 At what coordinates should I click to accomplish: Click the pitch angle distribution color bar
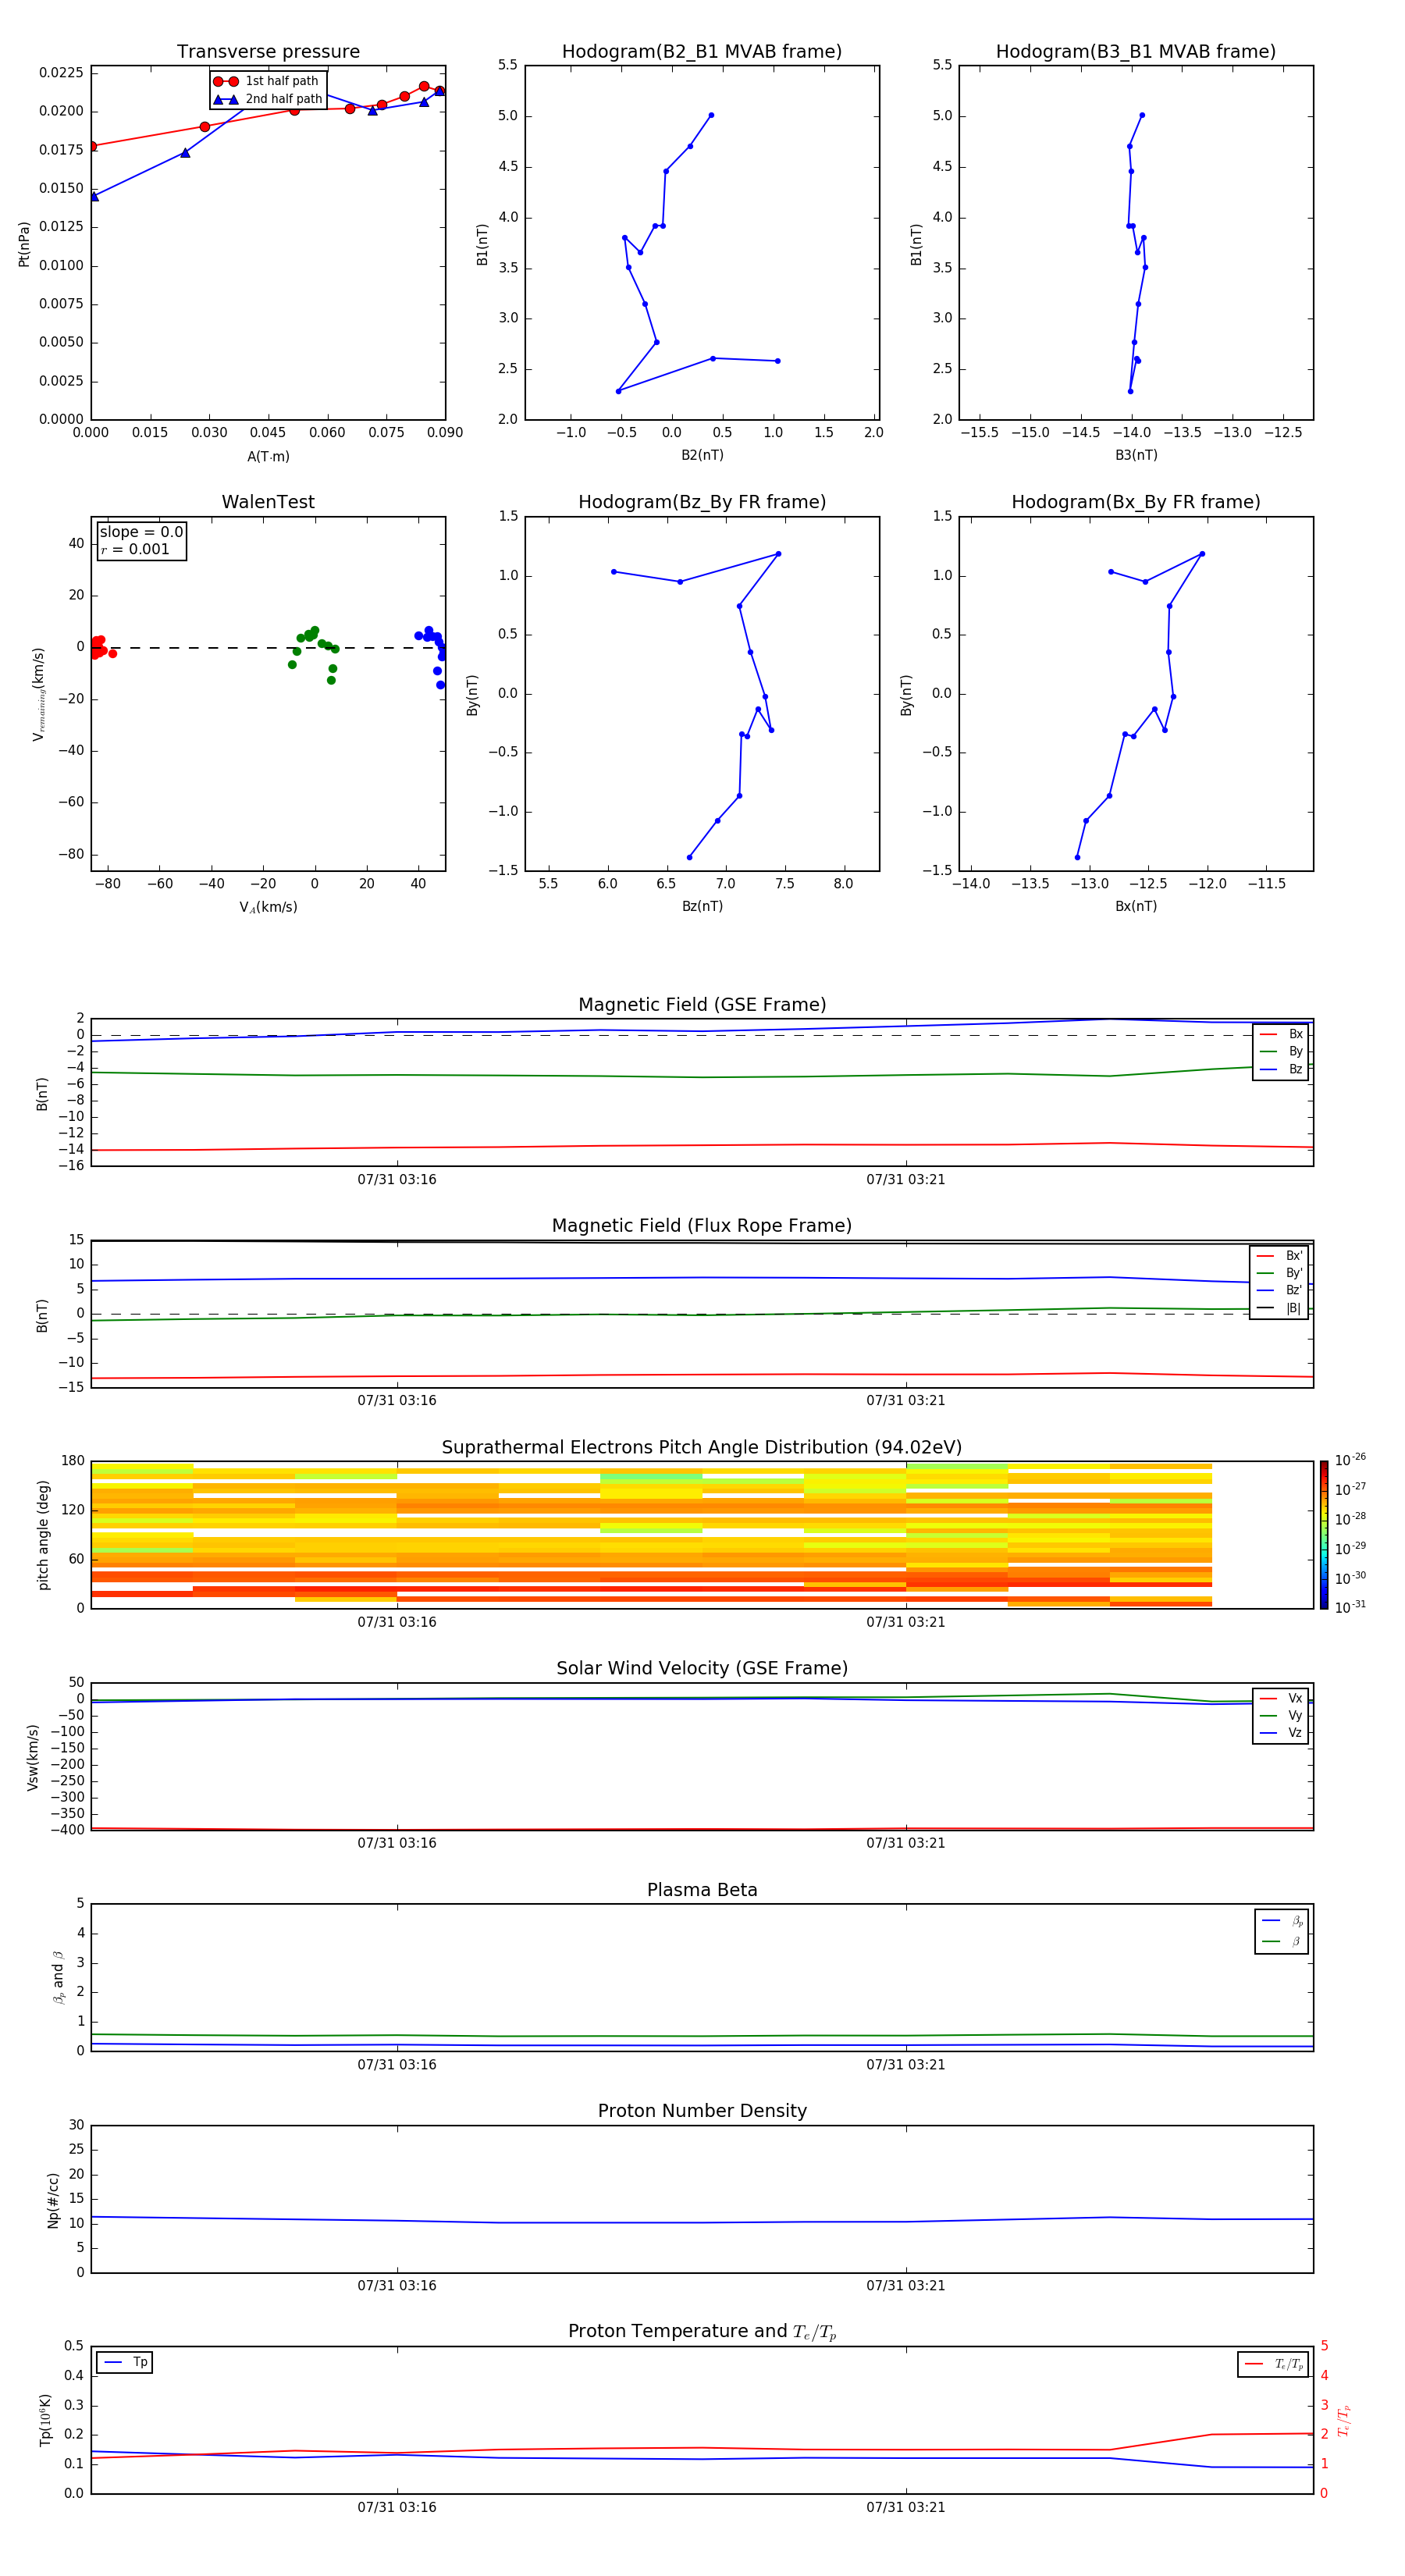click(1324, 1535)
